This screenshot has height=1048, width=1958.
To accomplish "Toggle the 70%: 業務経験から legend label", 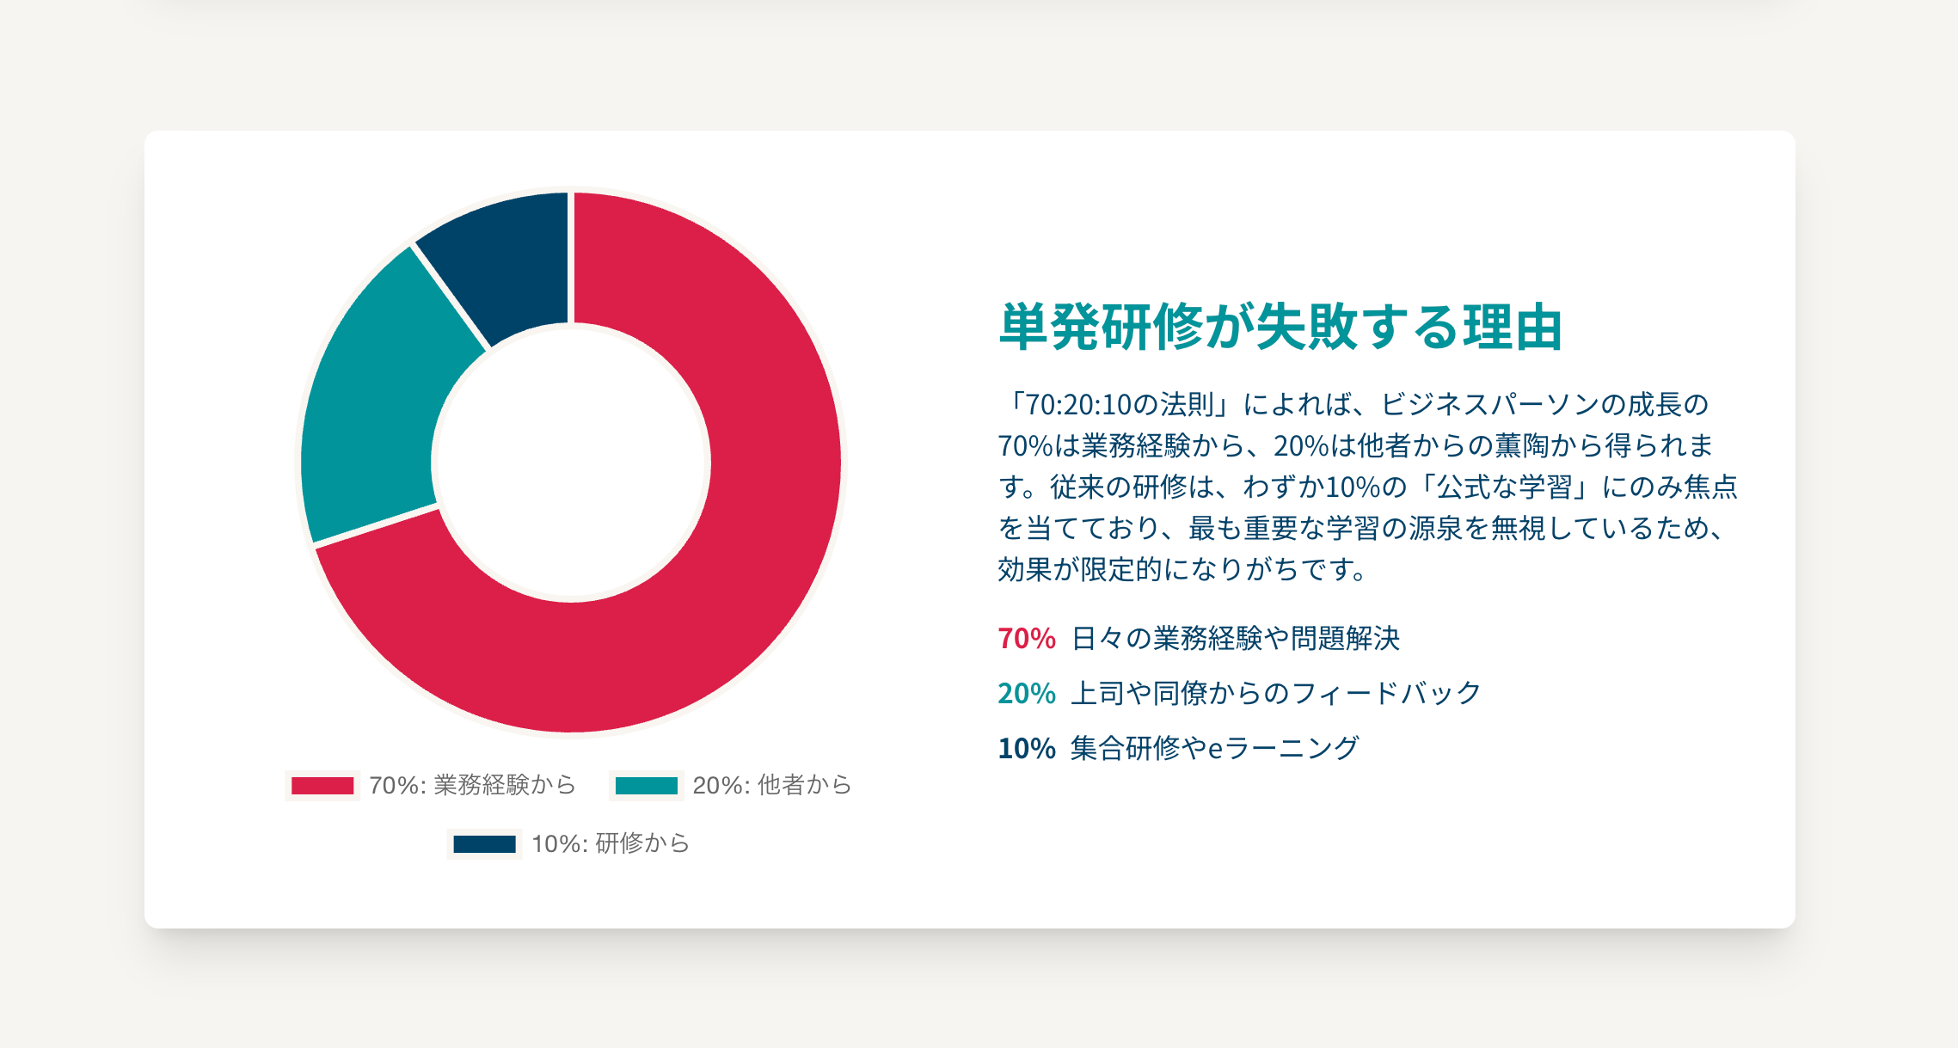I will click(x=472, y=786).
